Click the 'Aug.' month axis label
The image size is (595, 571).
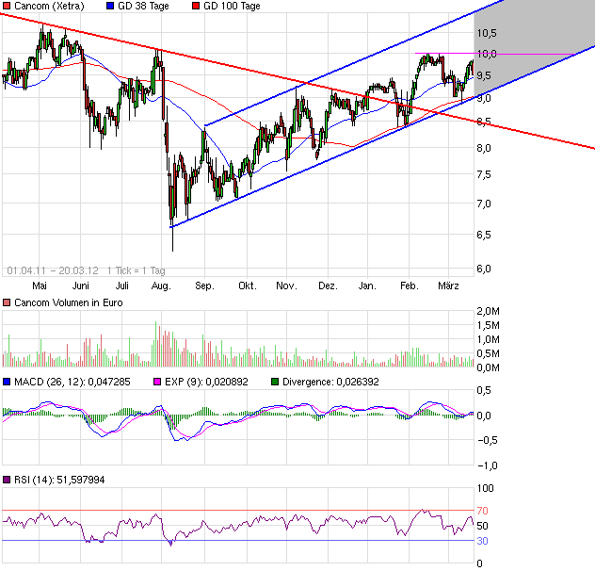click(161, 285)
